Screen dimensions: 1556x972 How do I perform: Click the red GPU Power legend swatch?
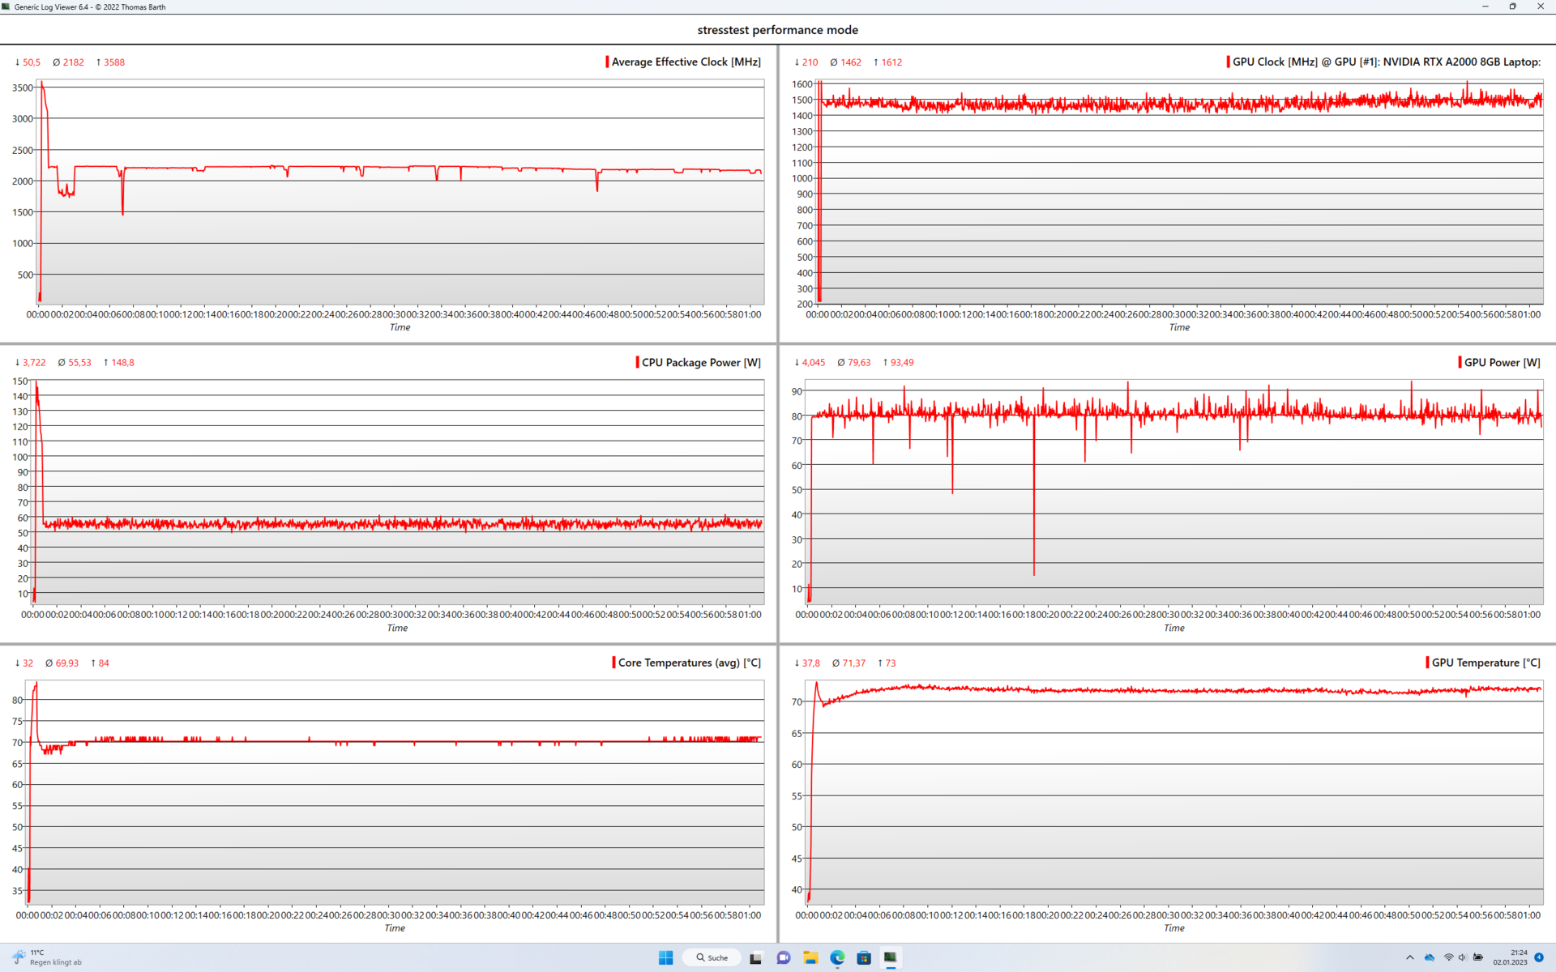(1460, 362)
